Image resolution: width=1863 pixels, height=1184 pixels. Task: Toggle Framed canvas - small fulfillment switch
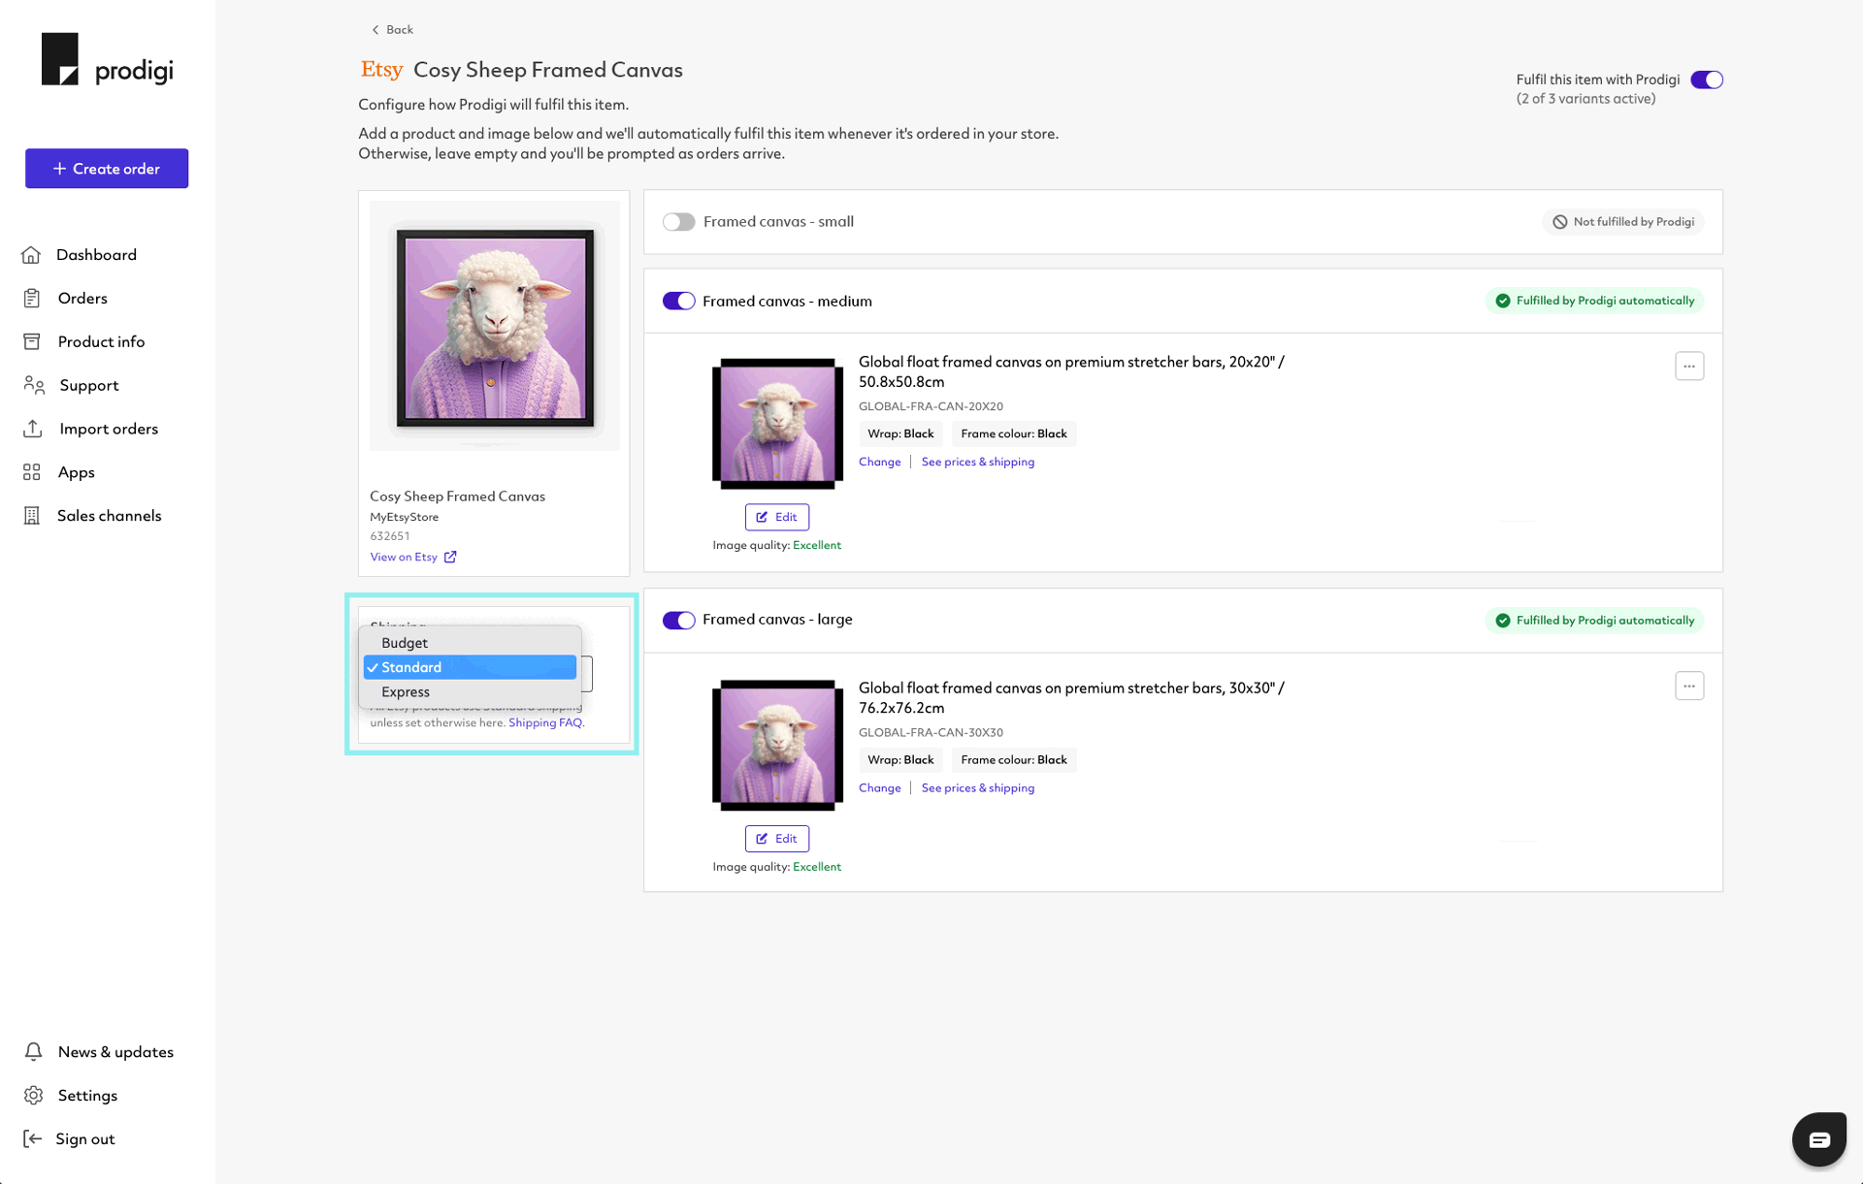pyautogui.click(x=677, y=221)
